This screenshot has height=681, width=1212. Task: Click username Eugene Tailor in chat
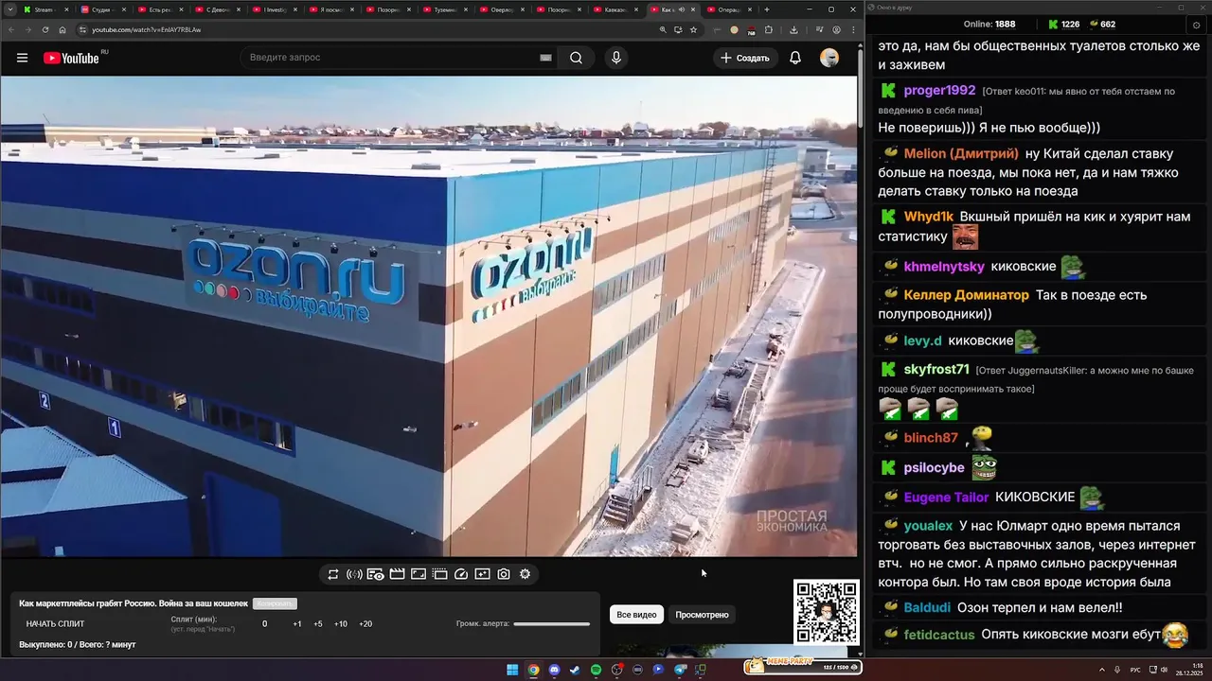tap(946, 497)
